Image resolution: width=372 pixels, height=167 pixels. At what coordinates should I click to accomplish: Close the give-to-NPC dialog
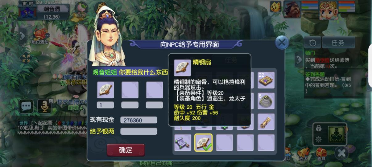[x=282, y=43]
